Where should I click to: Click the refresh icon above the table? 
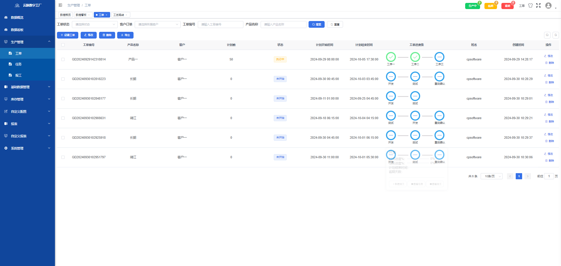tap(556, 35)
